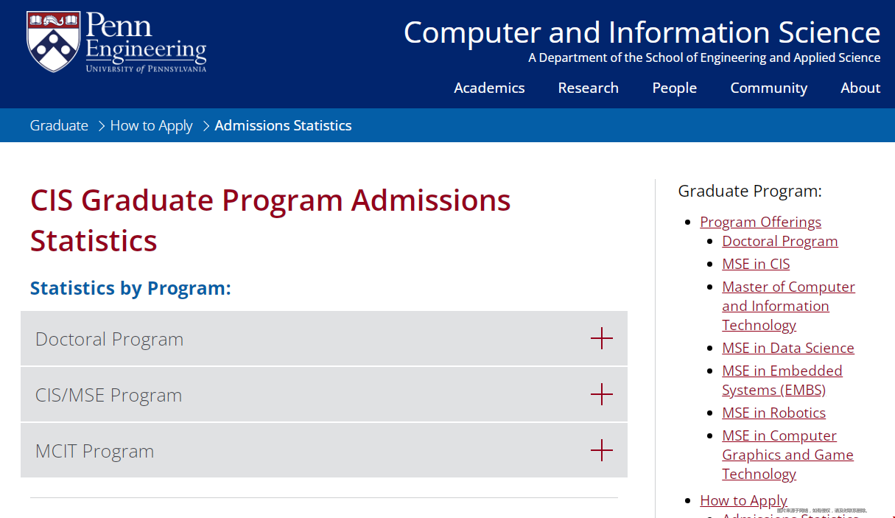Open the Program Offerings sidebar link
The height and width of the screenshot is (518, 895).
760,222
